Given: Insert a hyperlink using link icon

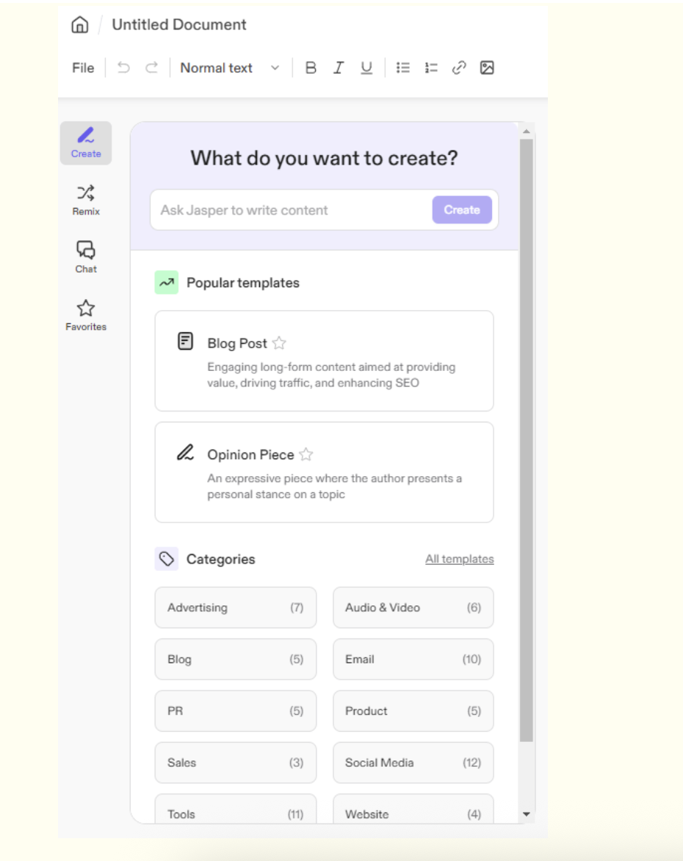Looking at the screenshot, I should [x=459, y=68].
